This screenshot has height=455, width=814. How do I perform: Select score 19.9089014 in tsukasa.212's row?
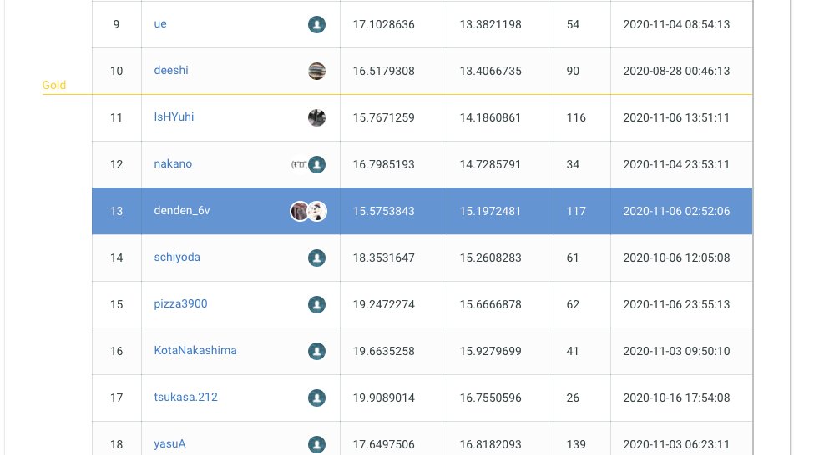384,397
